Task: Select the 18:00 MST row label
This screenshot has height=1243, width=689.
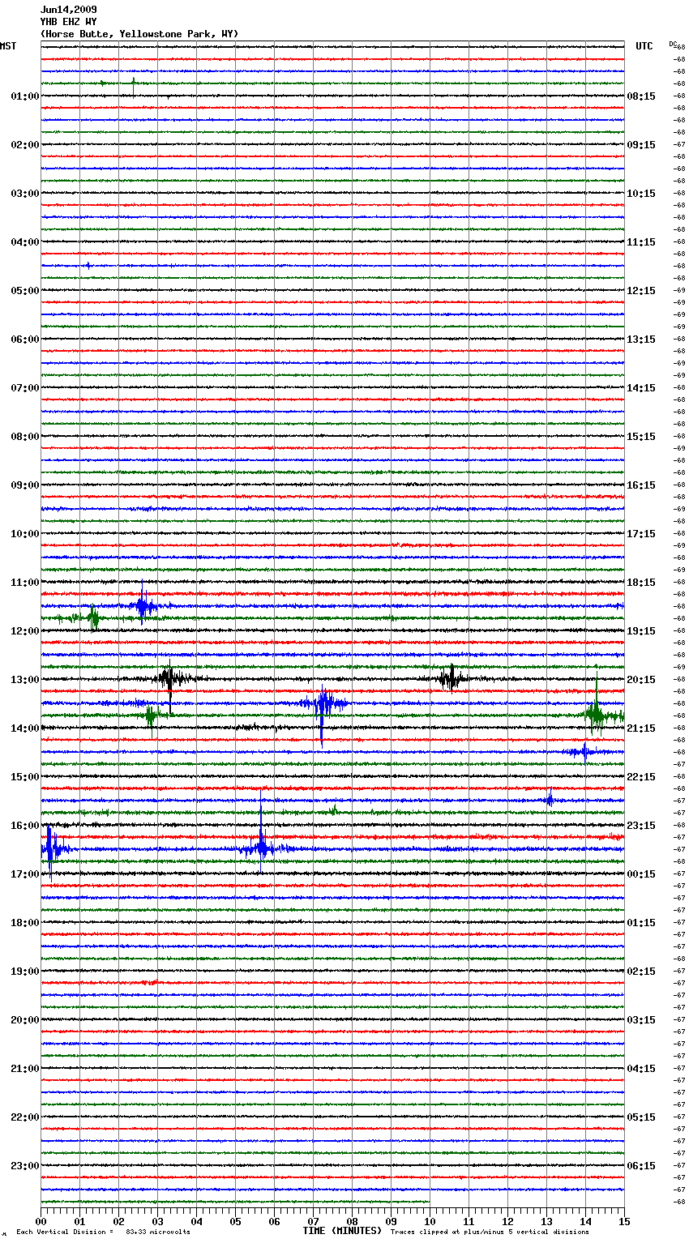Action: tap(25, 923)
